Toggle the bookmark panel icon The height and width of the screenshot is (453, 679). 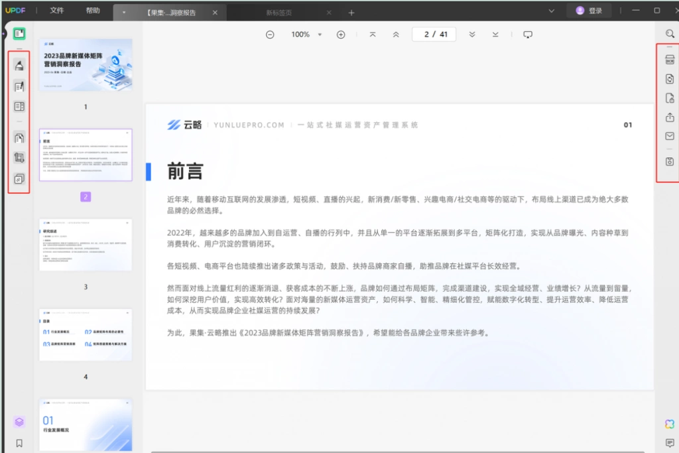(19, 443)
